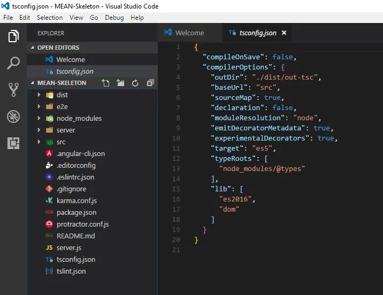Click the "target" key in editor
The width and height of the screenshot is (383, 295).
coord(227,148)
